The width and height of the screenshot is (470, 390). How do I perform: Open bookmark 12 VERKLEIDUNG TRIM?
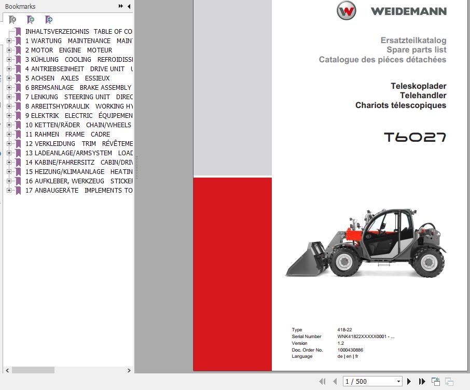(x=79, y=144)
